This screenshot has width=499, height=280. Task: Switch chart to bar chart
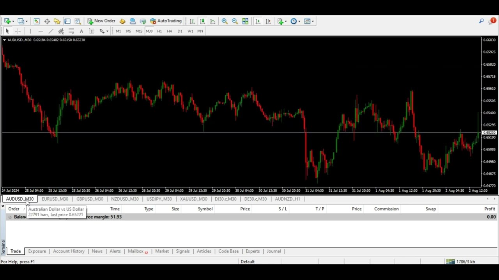pos(192,21)
